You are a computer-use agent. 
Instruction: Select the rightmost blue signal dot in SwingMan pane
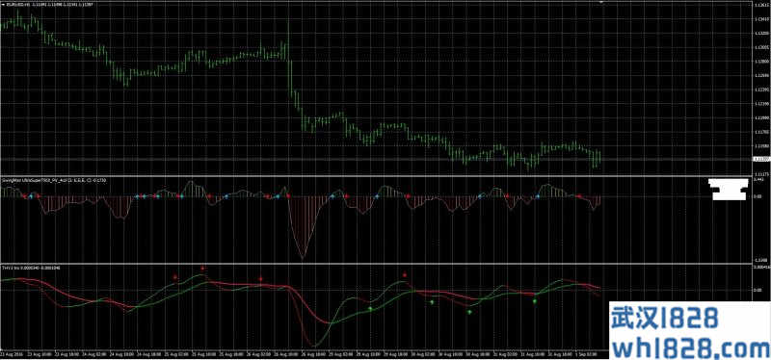[x=538, y=196]
